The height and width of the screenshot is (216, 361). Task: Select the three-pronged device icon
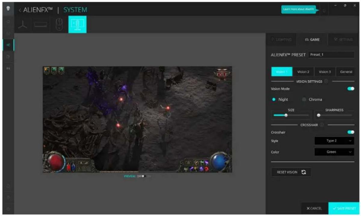[23, 25]
